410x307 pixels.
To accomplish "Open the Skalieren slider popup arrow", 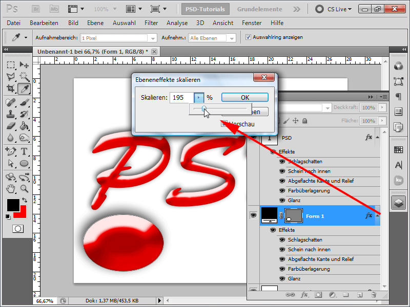I will pyautogui.click(x=199, y=98).
